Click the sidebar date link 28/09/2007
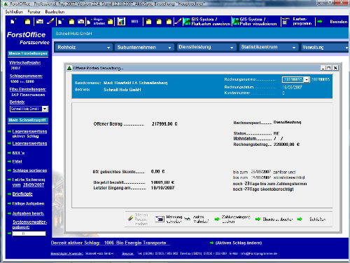350x263 pixels. pyautogui.click(x=34, y=185)
